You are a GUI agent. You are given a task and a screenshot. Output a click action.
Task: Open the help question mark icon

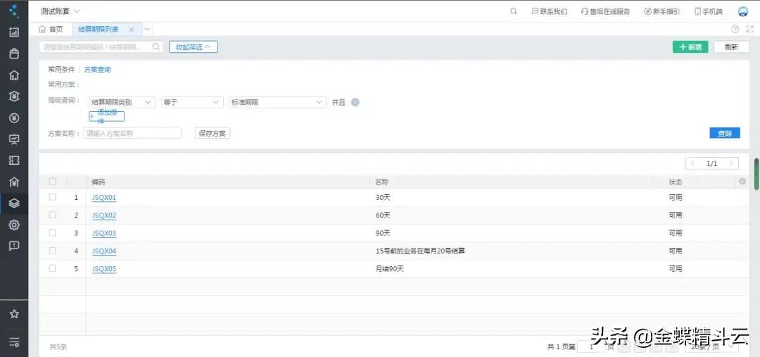click(x=735, y=29)
